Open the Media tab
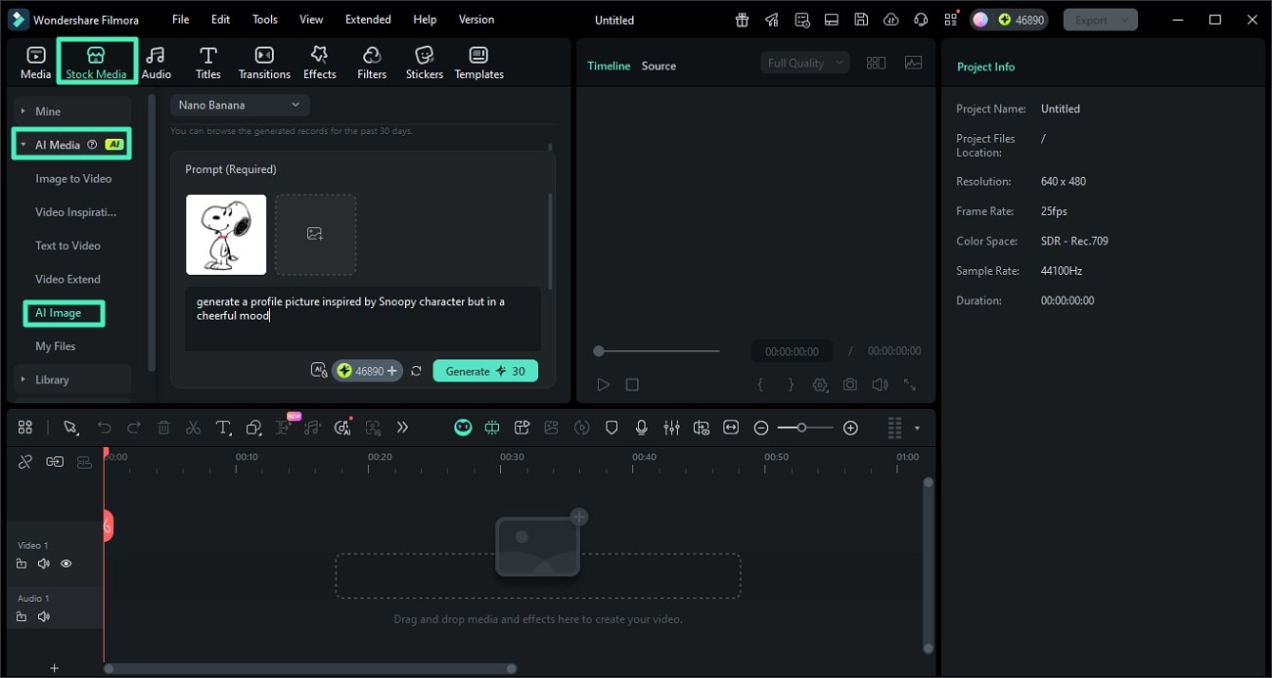Image resolution: width=1272 pixels, height=678 pixels. pos(35,63)
